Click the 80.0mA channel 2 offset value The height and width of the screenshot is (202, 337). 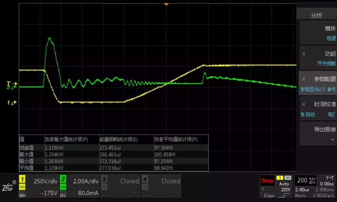pyautogui.click(x=88, y=193)
